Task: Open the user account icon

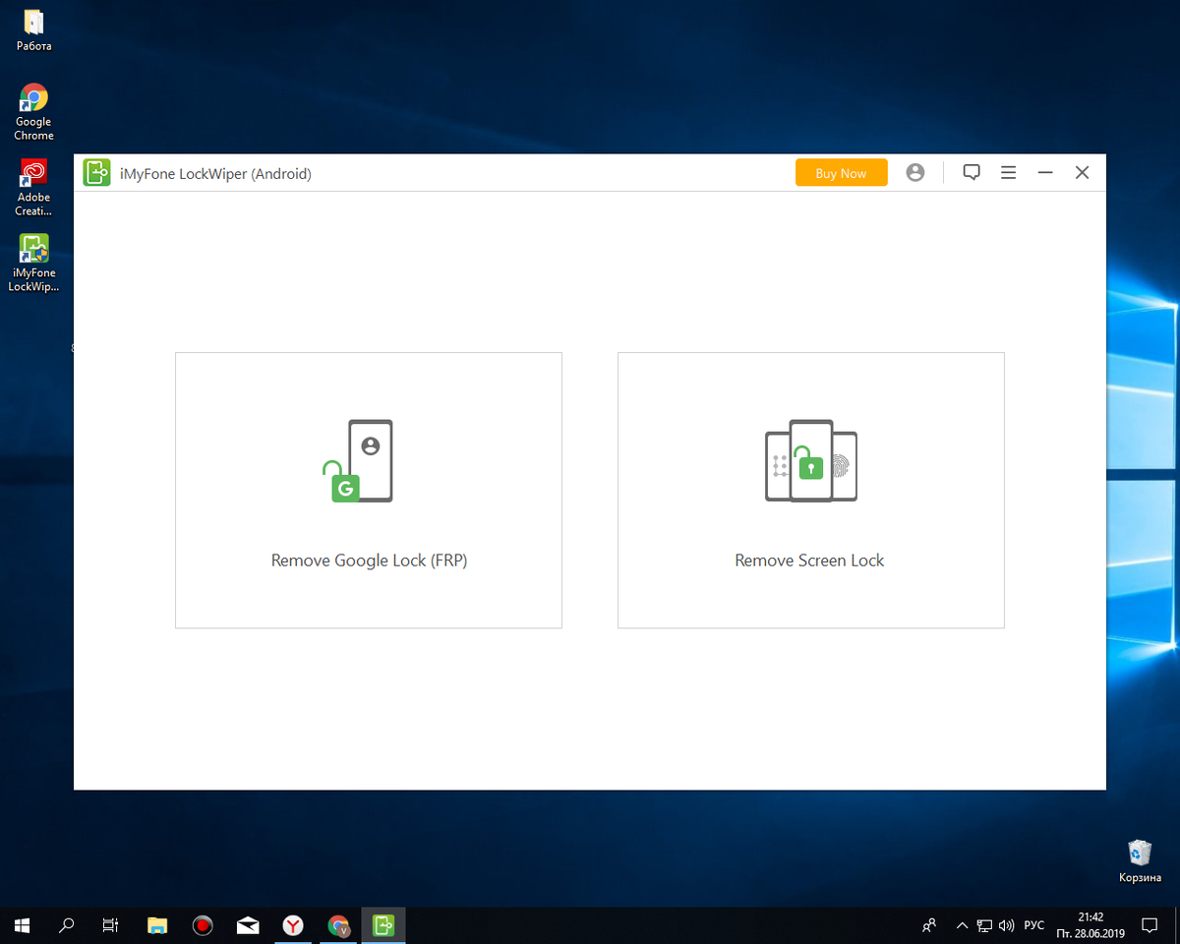Action: click(915, 173)
